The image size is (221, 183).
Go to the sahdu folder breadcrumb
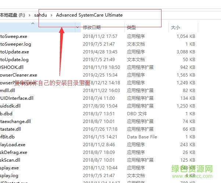[41, 15]
